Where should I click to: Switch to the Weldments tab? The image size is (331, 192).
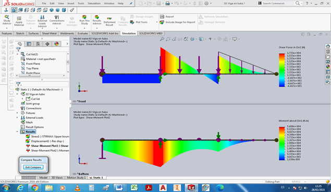point(67,33)
